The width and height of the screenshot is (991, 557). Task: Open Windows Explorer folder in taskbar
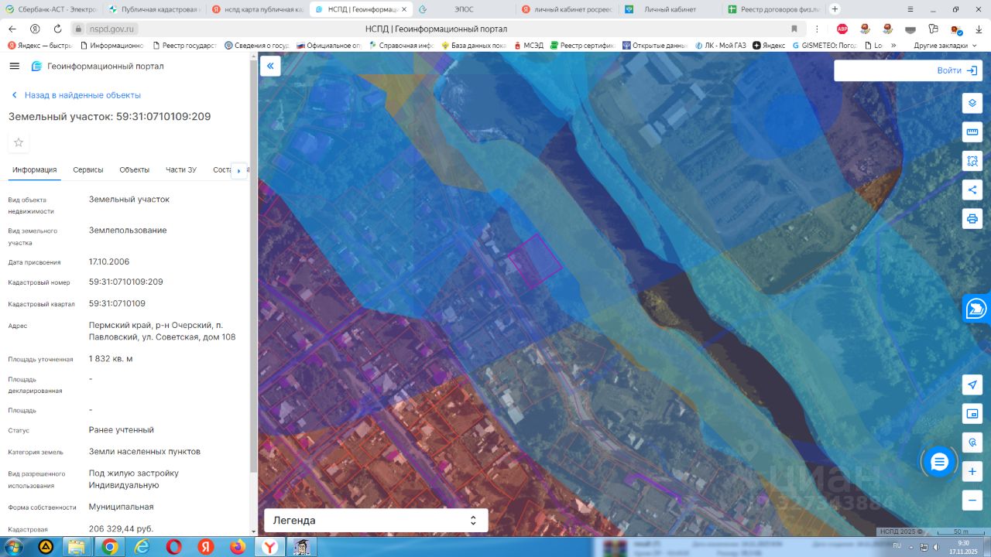[x=77, y=547]
